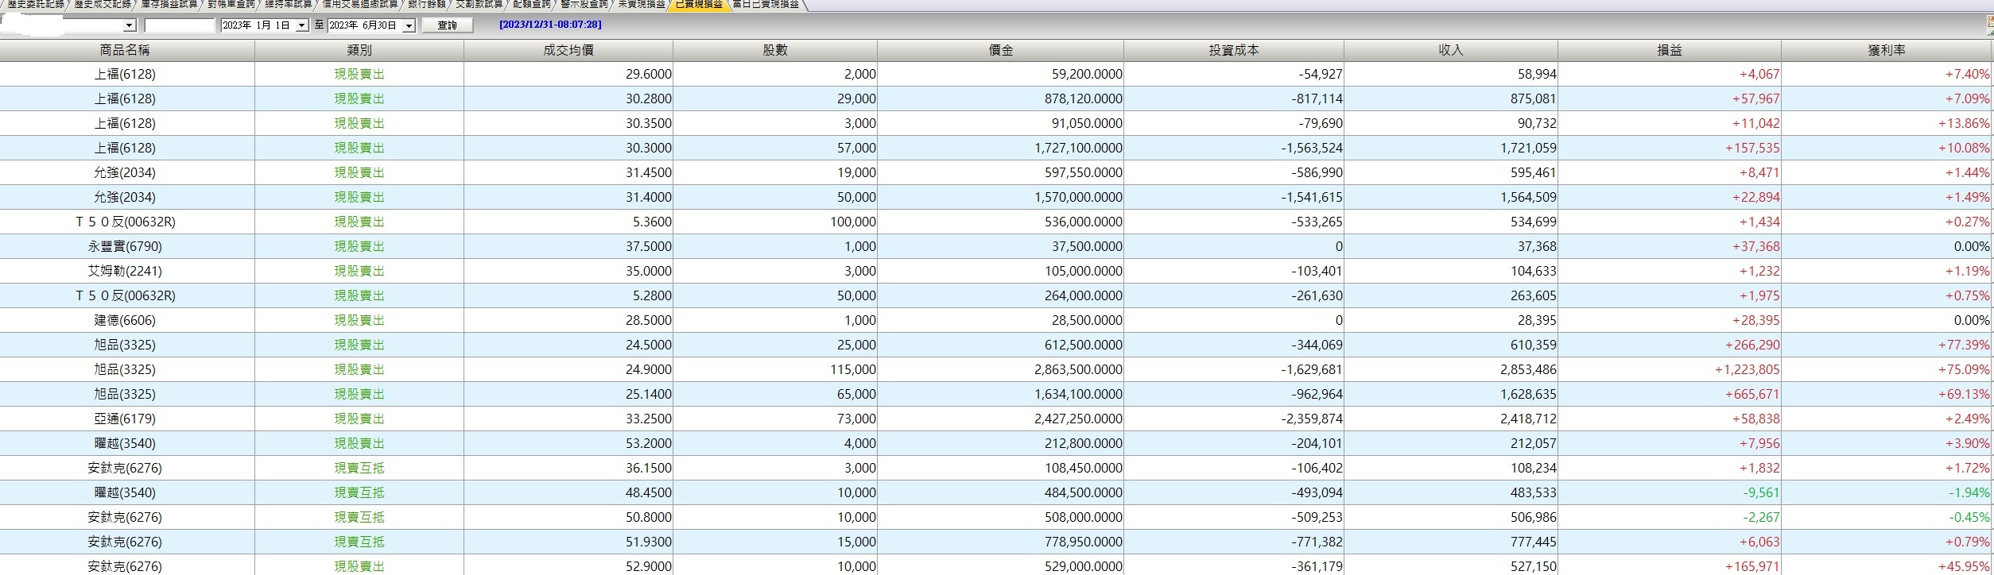Sort by the 價金 column header
Screen dimensions: 1994x575
[x=1001, y=50]
